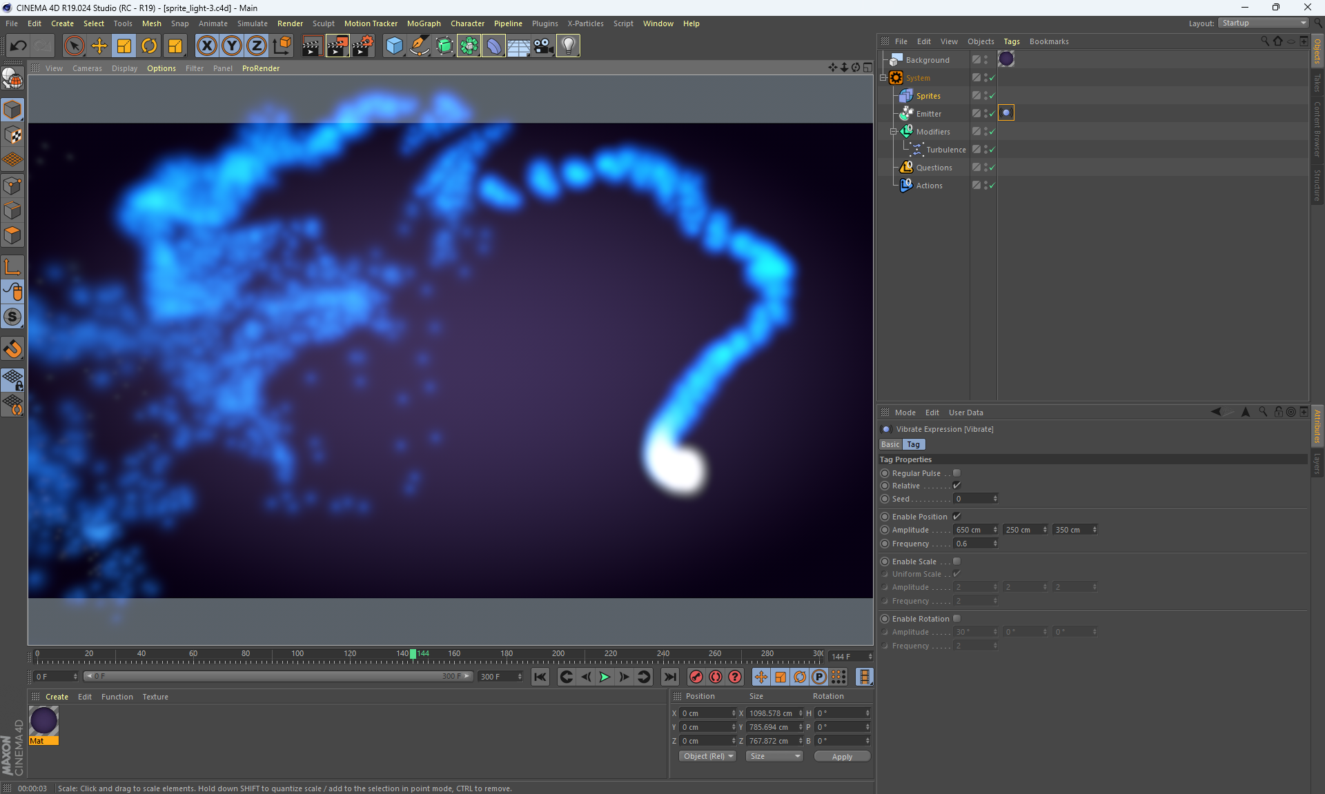Select the Rotate tool icon
Viewport: 1325px width, 794px height.
[149, 46]
